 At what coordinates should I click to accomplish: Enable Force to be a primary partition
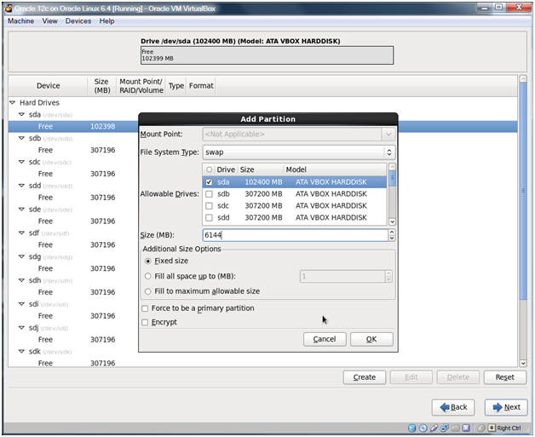(x=145, y=308)
